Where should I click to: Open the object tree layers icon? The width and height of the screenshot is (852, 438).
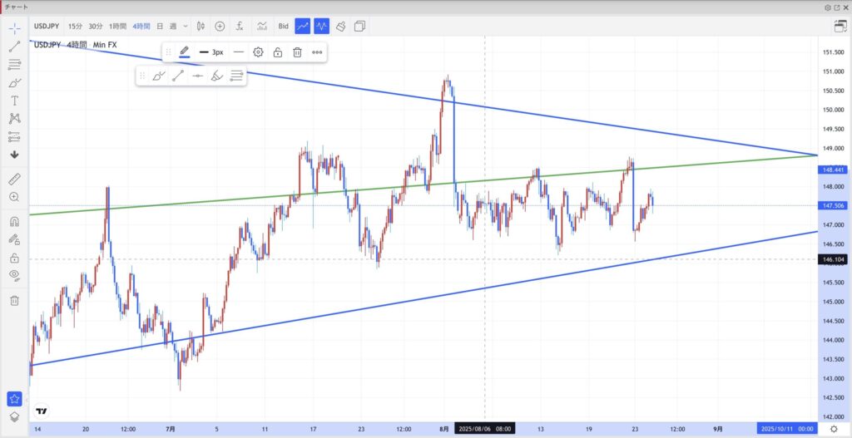(15, 417)
